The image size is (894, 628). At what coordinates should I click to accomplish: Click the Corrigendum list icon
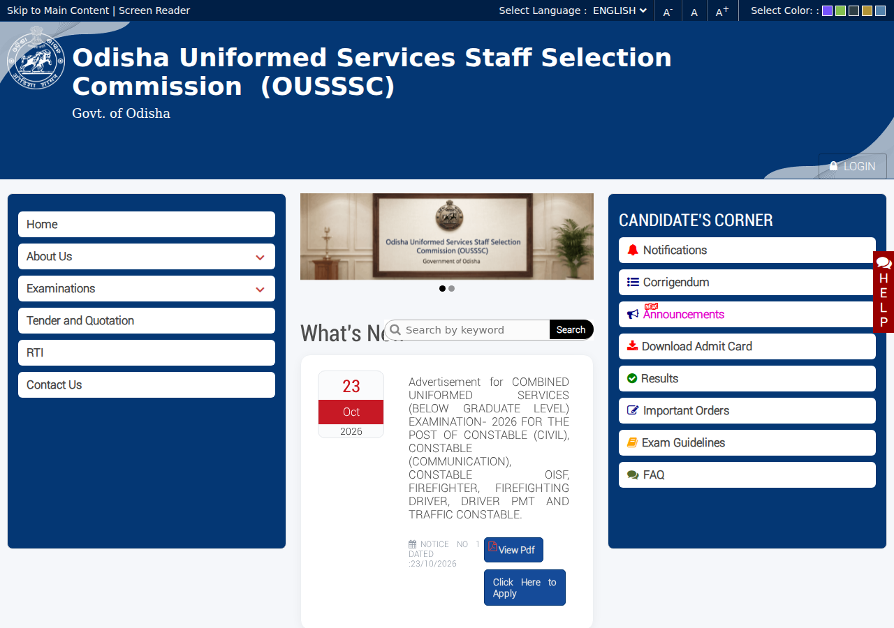tap(633, 282)
